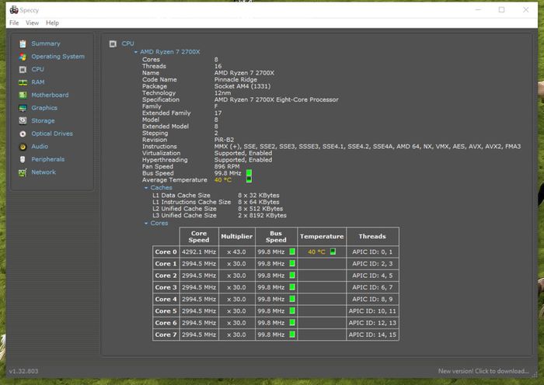
Task: Maximize the Speccy window
Action: coord(502,10)
